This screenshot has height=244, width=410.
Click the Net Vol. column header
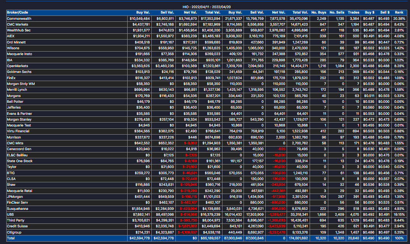pyautogui.click(x=279, y=12)
